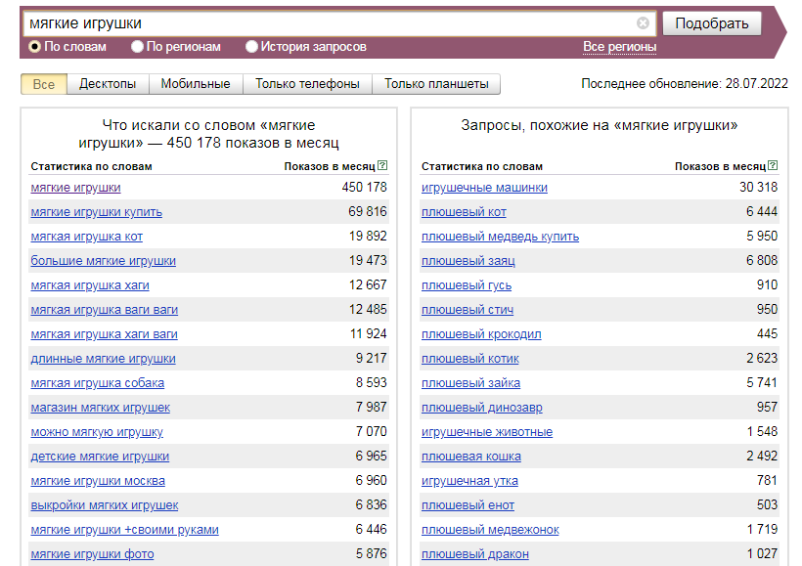
Task: Open the 'большие мягкие игрушки' link
Action: coord(103,261)
